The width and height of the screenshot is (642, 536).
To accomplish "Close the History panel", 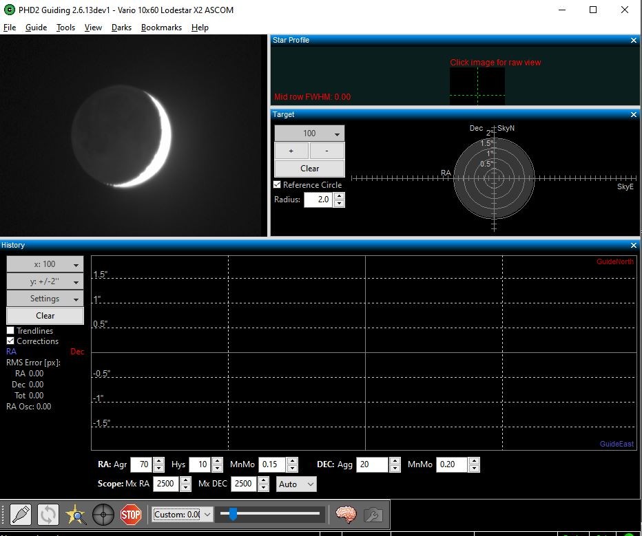I will (x=634, y=246).
